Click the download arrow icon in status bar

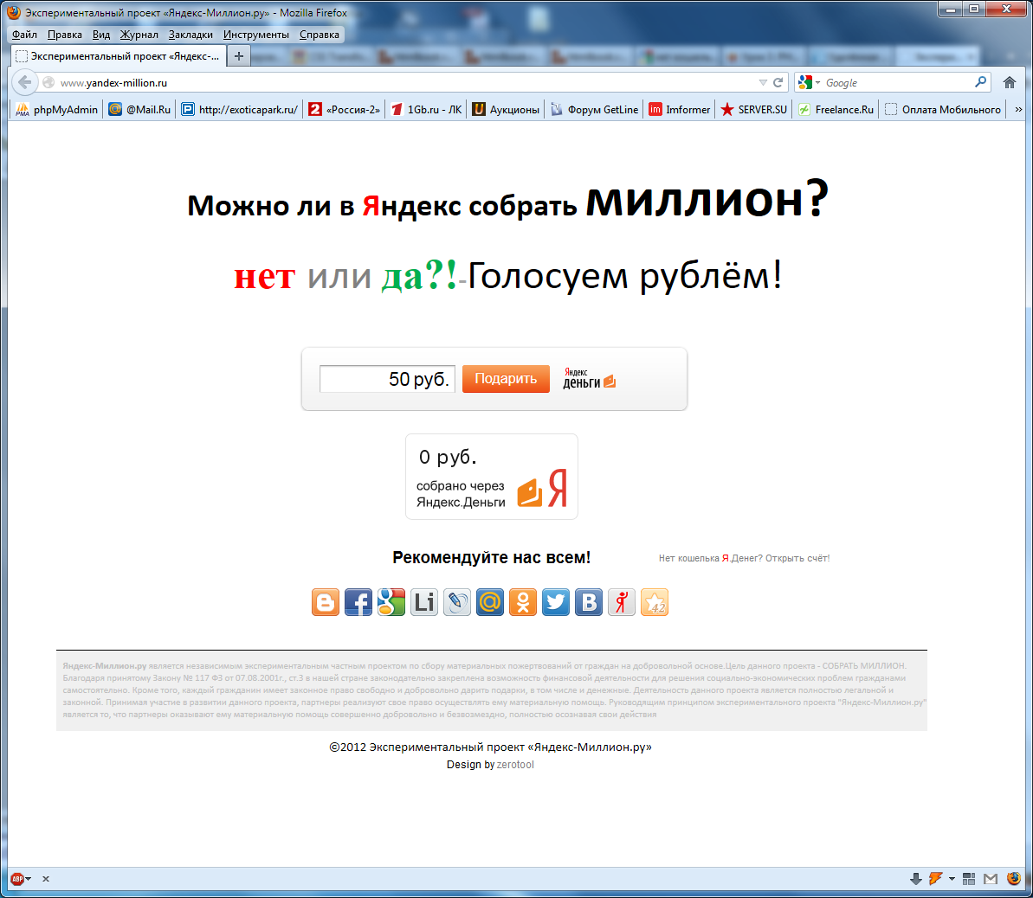[916, 878]
